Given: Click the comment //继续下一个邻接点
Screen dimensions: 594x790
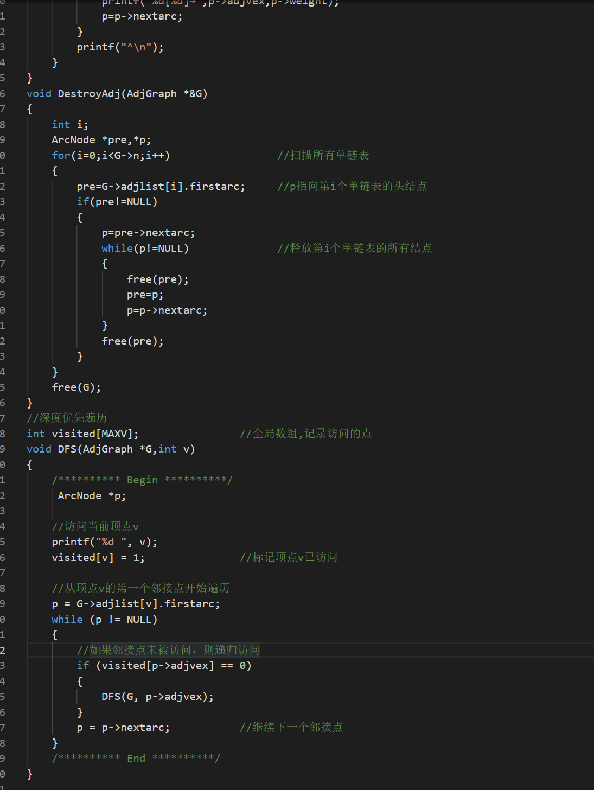Looking at the screenshot, I should coord(291,728).
